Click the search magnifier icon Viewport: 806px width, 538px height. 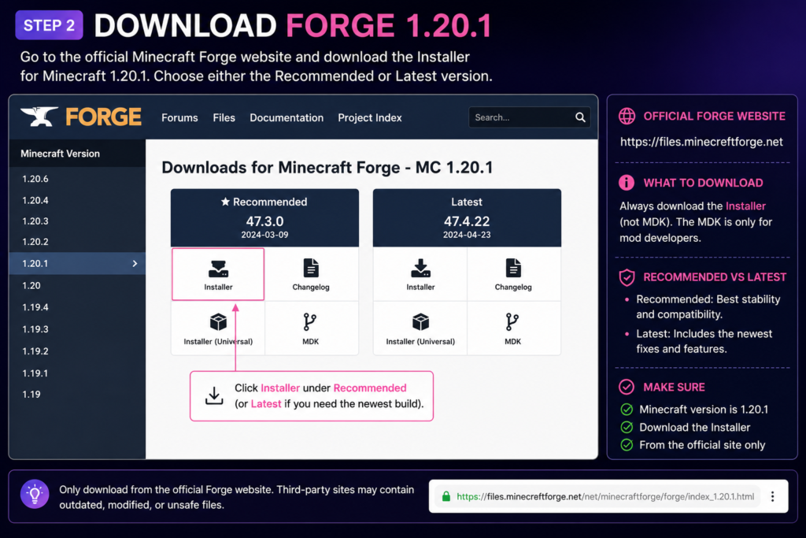coord(580,117)
